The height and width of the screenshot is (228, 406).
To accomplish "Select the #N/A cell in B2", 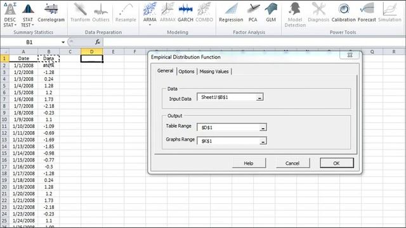I will tap(49, 65).
